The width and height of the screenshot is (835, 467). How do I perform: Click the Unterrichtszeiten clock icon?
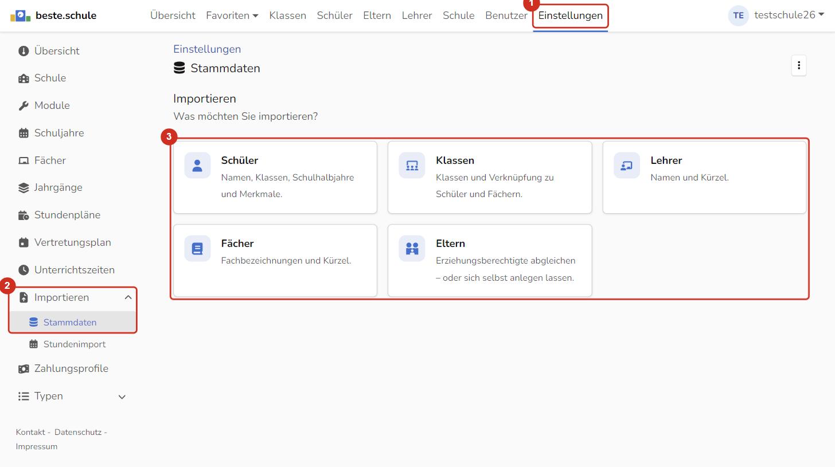coord(24,270)
